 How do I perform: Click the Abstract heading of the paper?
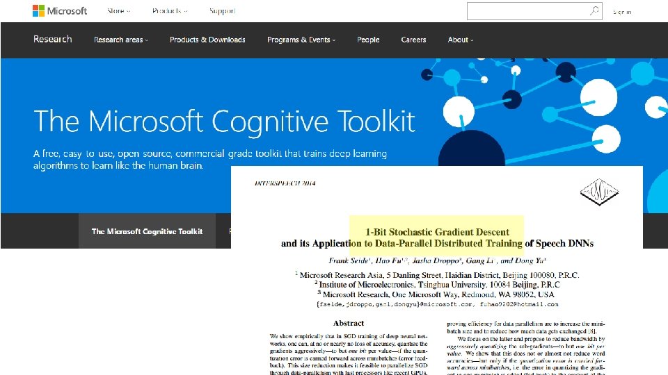point(349,323)
